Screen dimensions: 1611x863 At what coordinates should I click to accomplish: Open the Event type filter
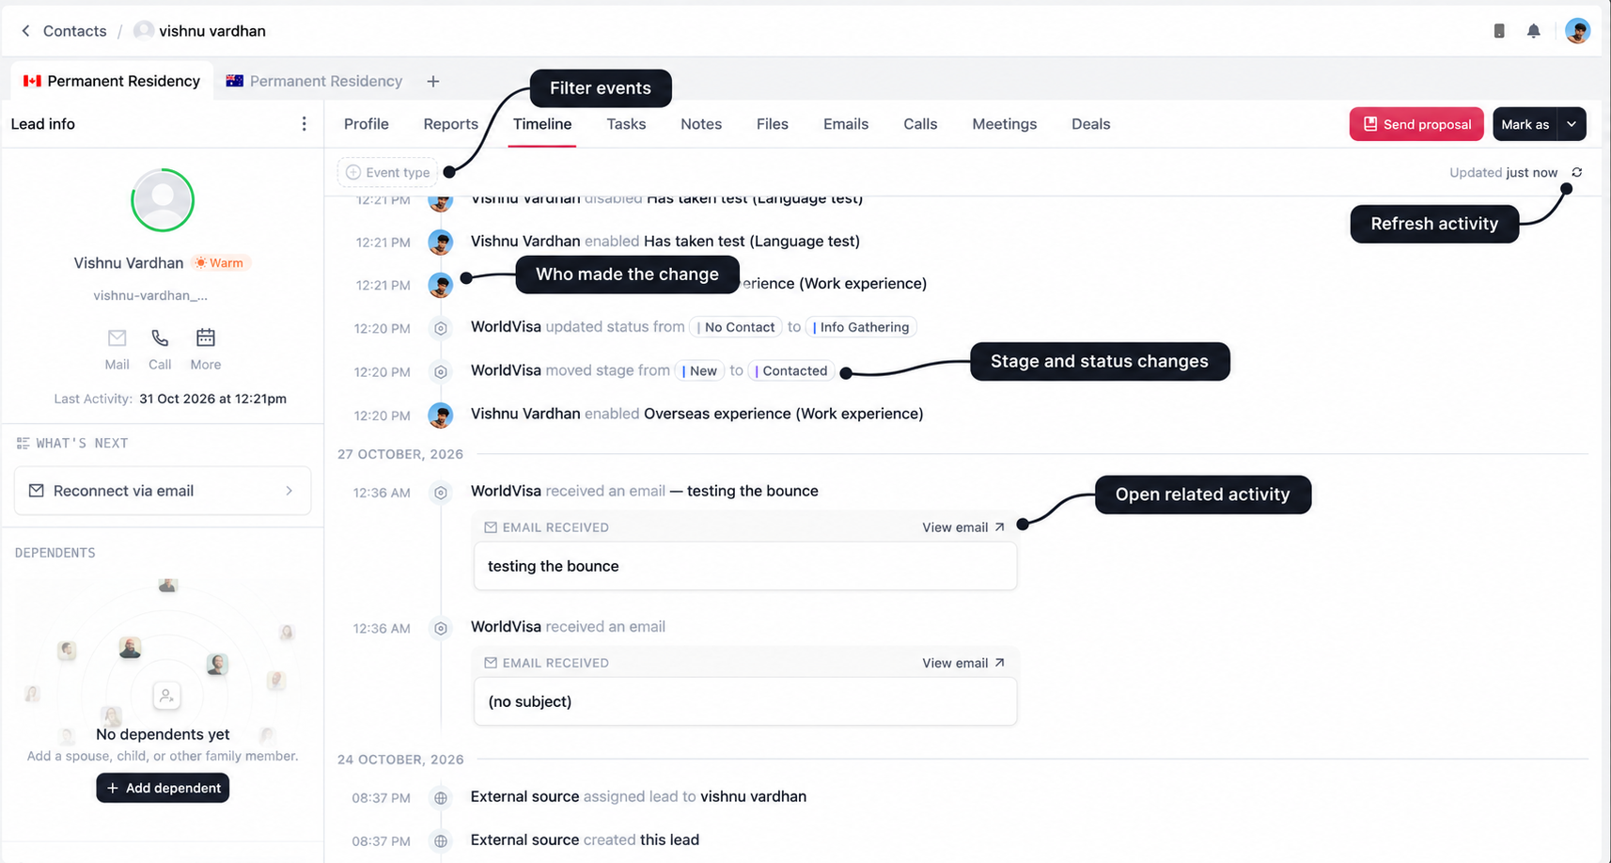tap(388, 172)
